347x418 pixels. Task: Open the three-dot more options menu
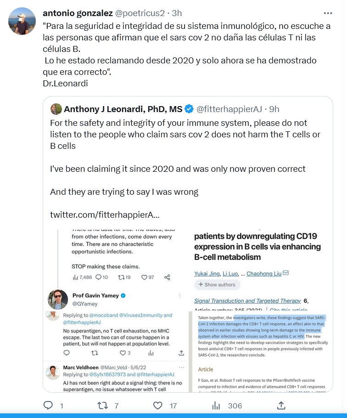328,13
